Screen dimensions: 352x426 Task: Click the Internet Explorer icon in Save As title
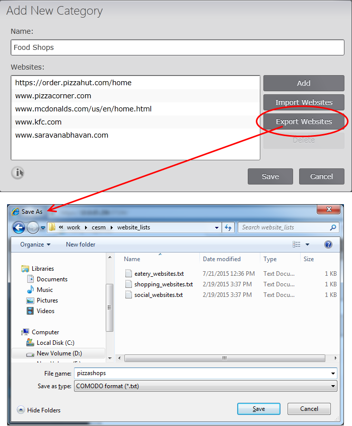[x=16, y=212]
